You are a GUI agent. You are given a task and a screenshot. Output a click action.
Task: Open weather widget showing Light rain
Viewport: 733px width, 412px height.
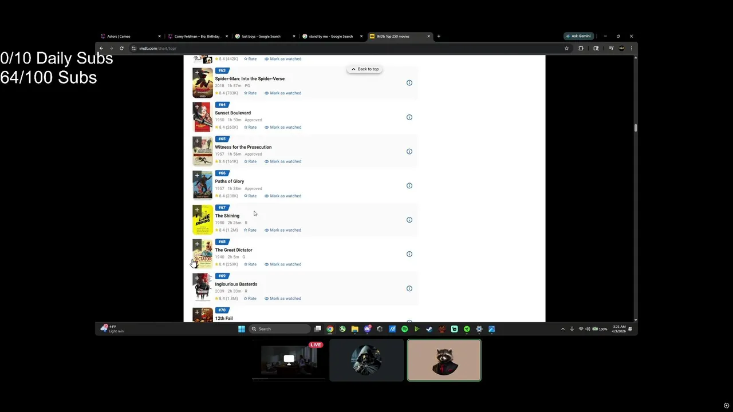coord(112,329)
